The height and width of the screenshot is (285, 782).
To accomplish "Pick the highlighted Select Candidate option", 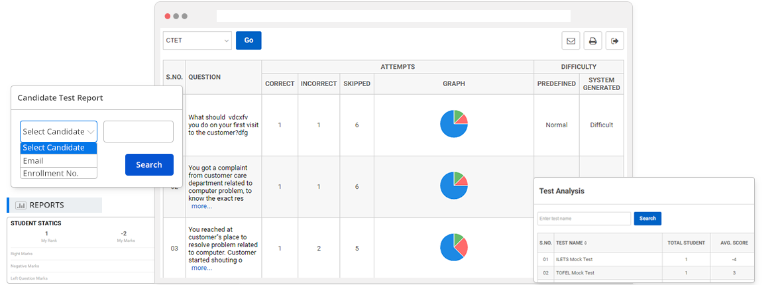I will (x=58, y=148).
